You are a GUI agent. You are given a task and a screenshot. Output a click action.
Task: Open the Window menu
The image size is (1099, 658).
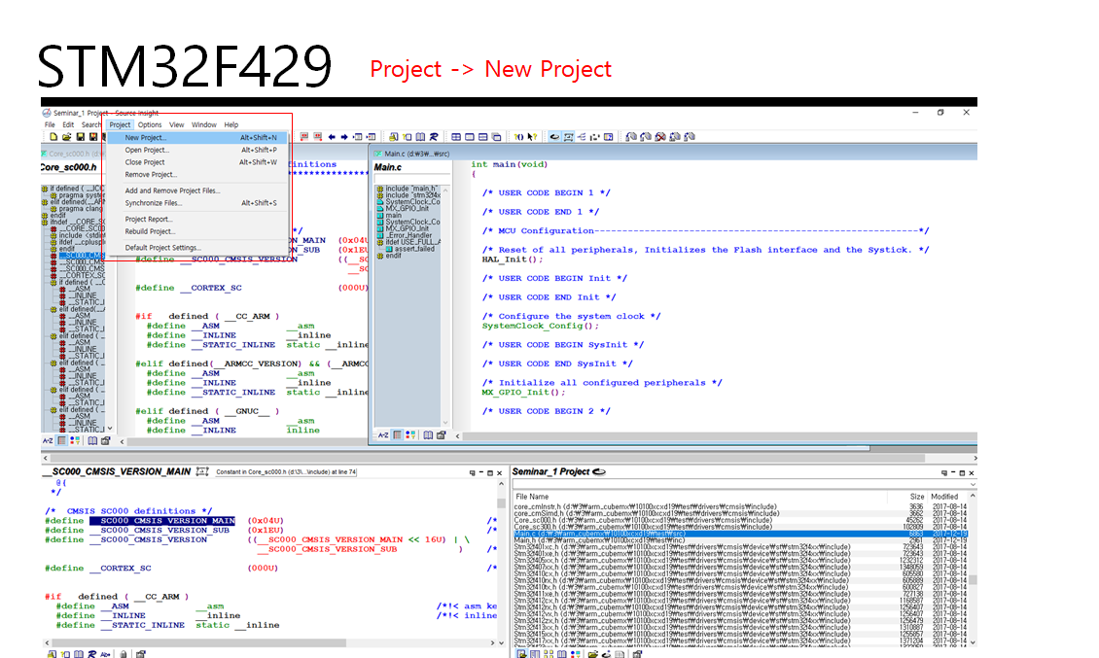pos(204,124)
